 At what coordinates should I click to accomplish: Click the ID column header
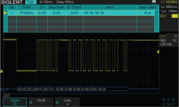tap(42, 7)
